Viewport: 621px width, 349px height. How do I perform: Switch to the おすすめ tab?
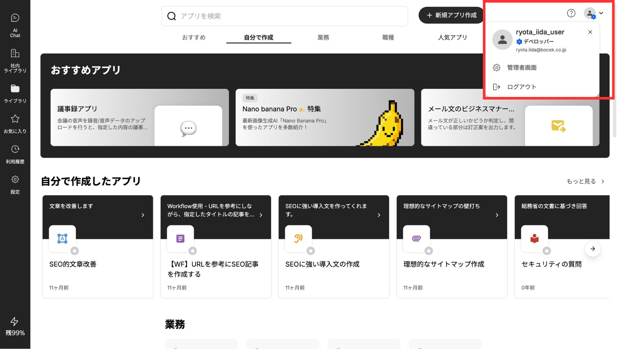[194, 37]
